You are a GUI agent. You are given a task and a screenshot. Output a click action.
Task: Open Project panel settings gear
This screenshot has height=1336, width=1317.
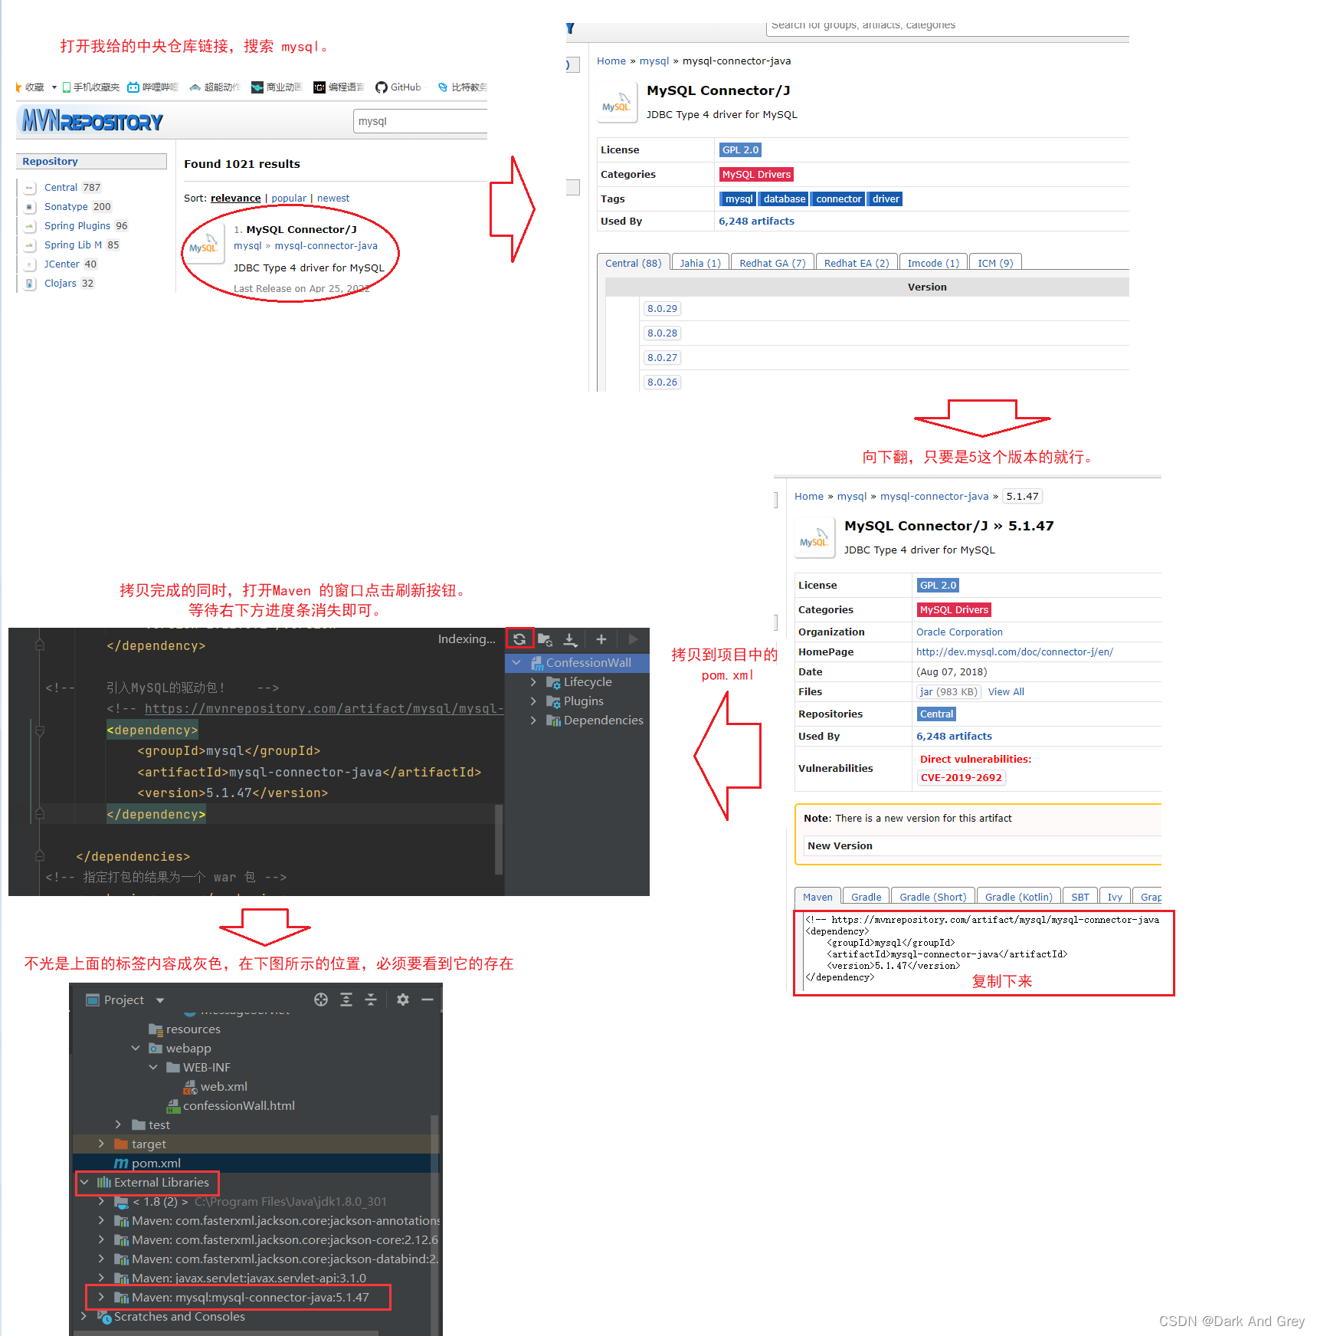tap(403, 1000)
